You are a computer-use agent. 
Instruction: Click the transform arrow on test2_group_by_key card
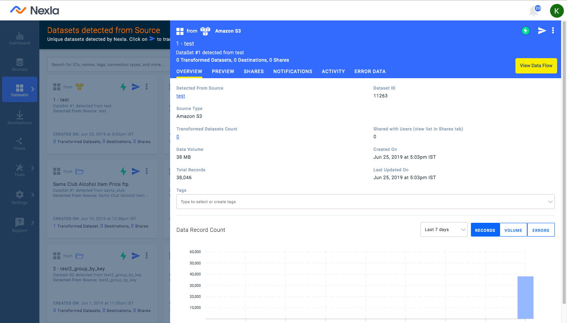point(136,256)
